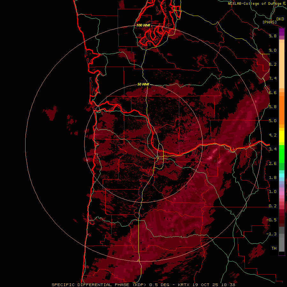Click the cyan segment of the color scale
287x287 pixels.
[282, 175]
